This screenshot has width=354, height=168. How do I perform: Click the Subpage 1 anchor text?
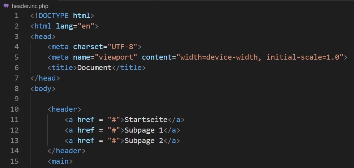pos(144,130)
